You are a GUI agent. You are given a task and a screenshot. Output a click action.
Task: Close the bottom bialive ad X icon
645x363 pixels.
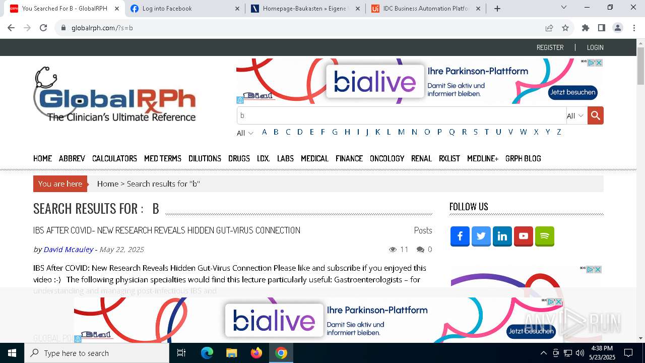tap(558, 301)
